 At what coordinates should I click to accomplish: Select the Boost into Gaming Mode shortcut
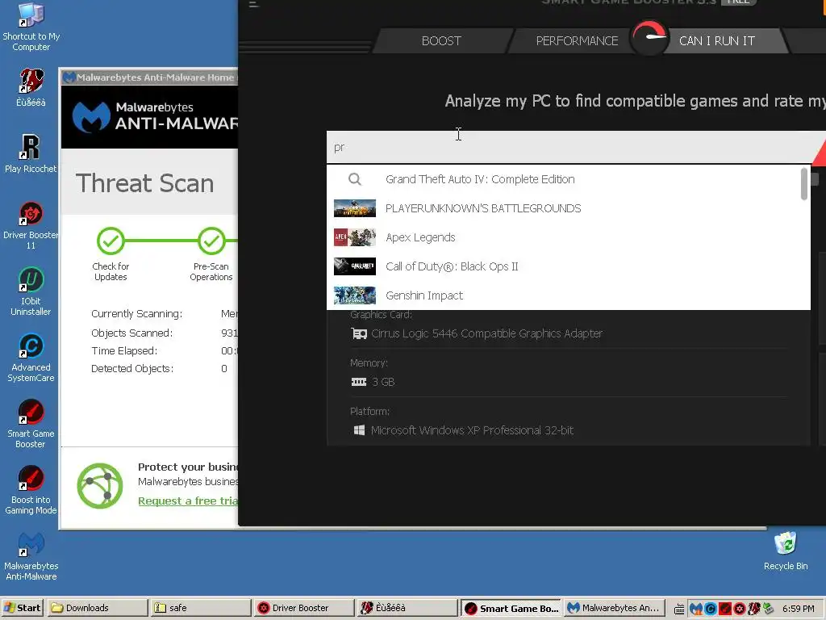click(x=31, y=490)
